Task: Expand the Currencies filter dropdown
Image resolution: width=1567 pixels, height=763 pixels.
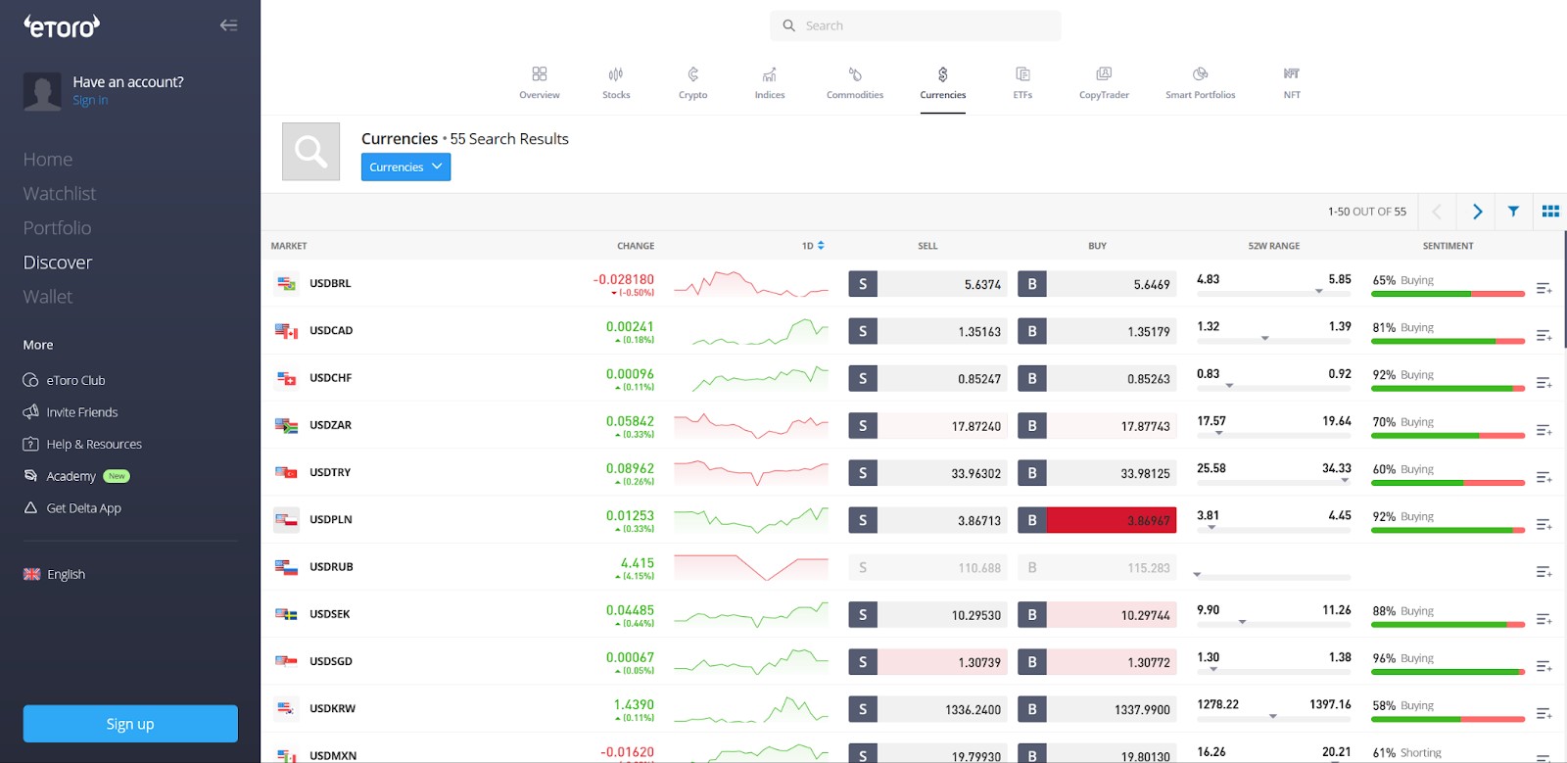Action: coord(405,167)
